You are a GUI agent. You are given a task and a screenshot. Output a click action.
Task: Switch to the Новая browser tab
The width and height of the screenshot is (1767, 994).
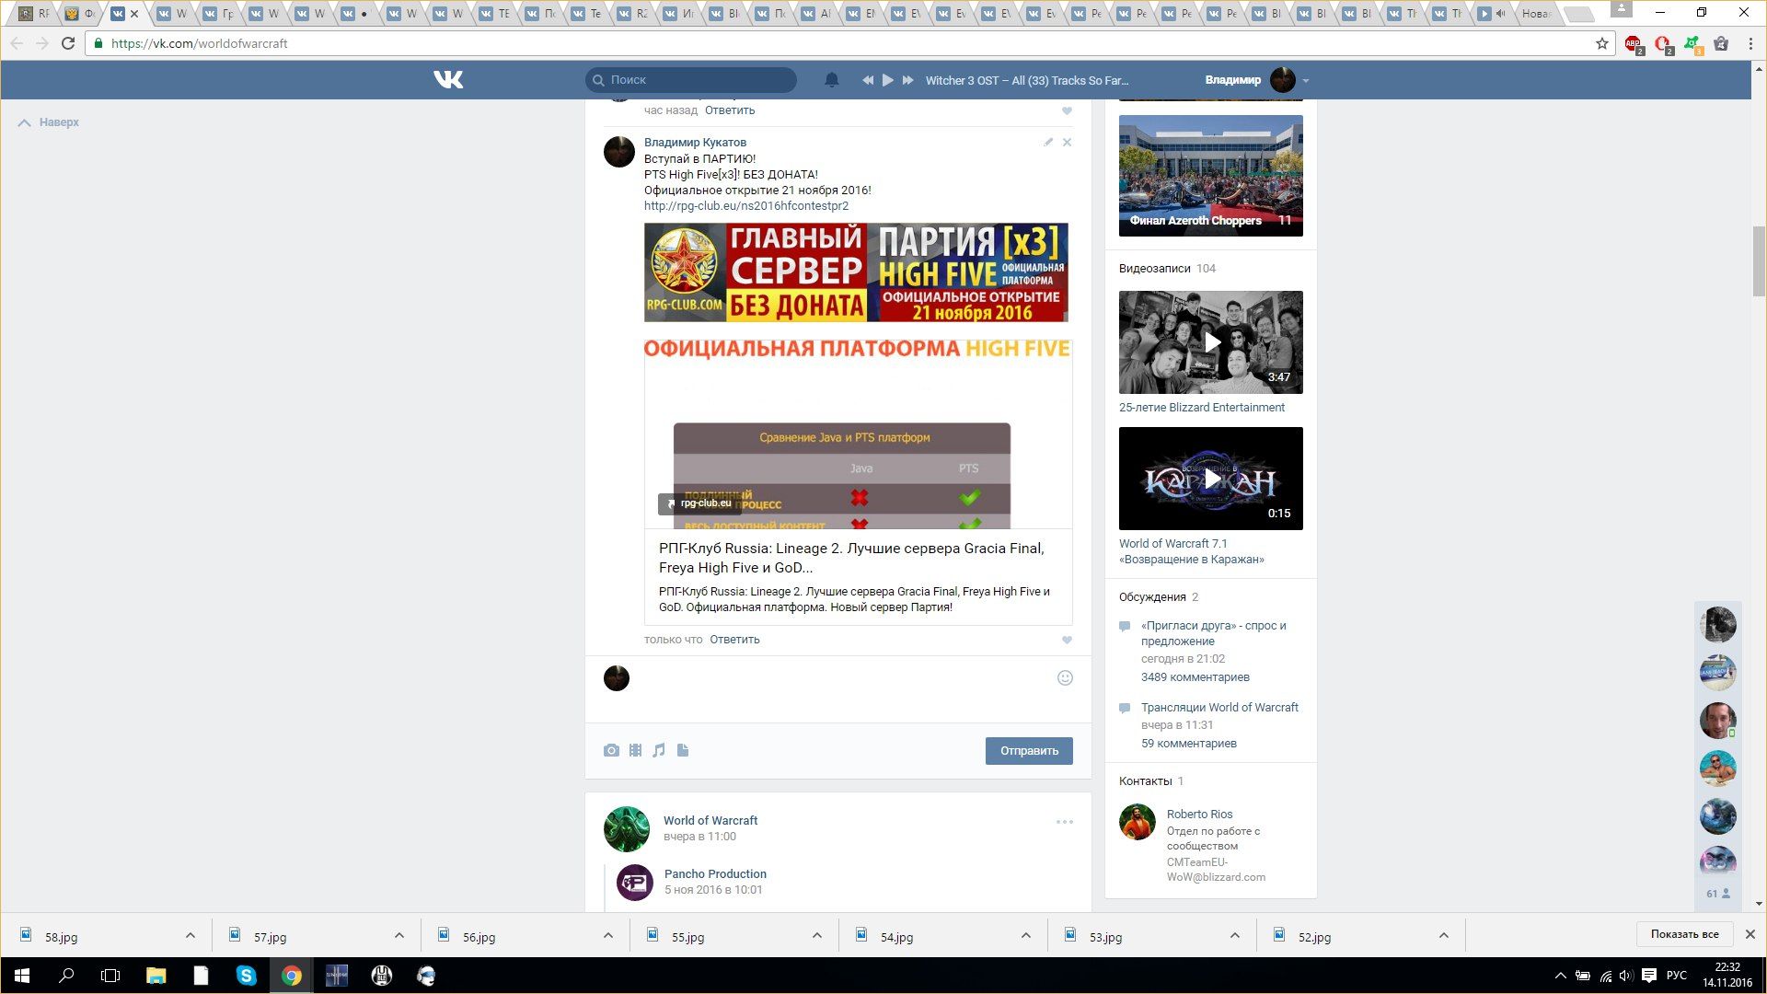tap(1536, 14)
